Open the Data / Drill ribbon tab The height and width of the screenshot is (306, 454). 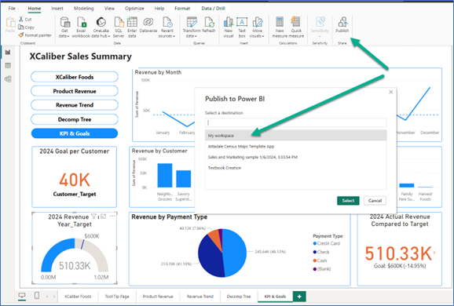tap(213, 9)
